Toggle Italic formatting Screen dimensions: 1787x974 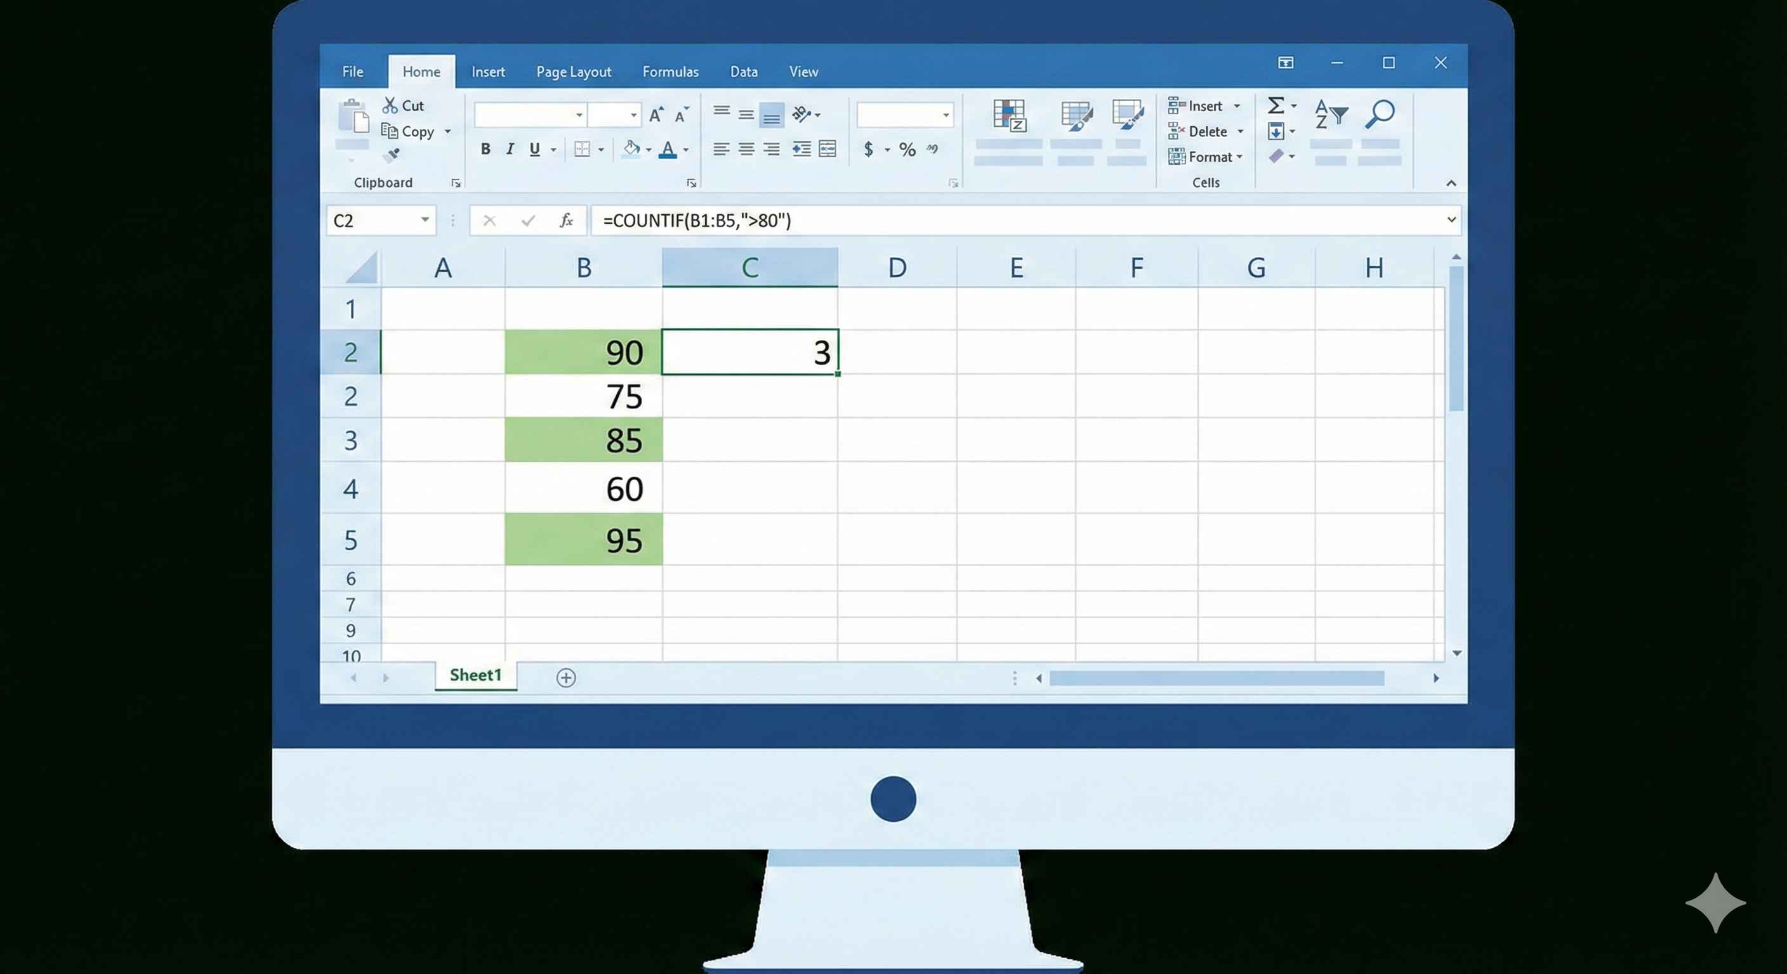click(510, 149)
